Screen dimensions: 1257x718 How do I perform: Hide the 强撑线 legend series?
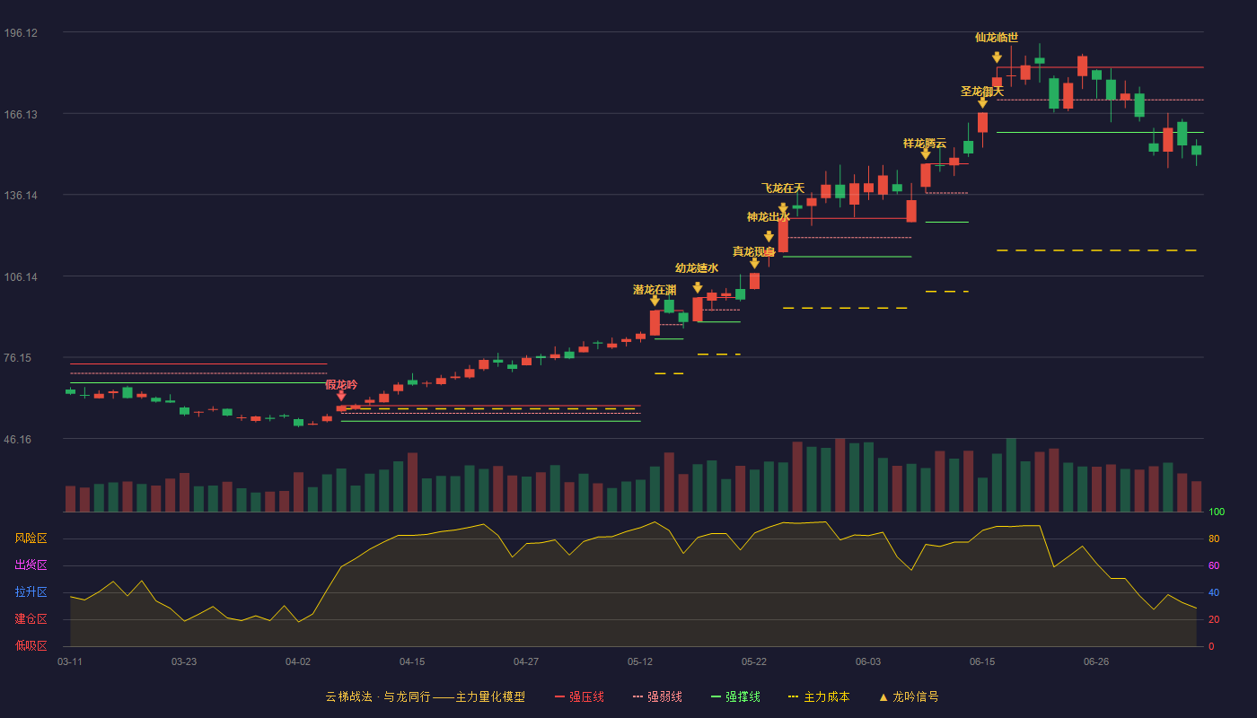(x=735, y=696)
